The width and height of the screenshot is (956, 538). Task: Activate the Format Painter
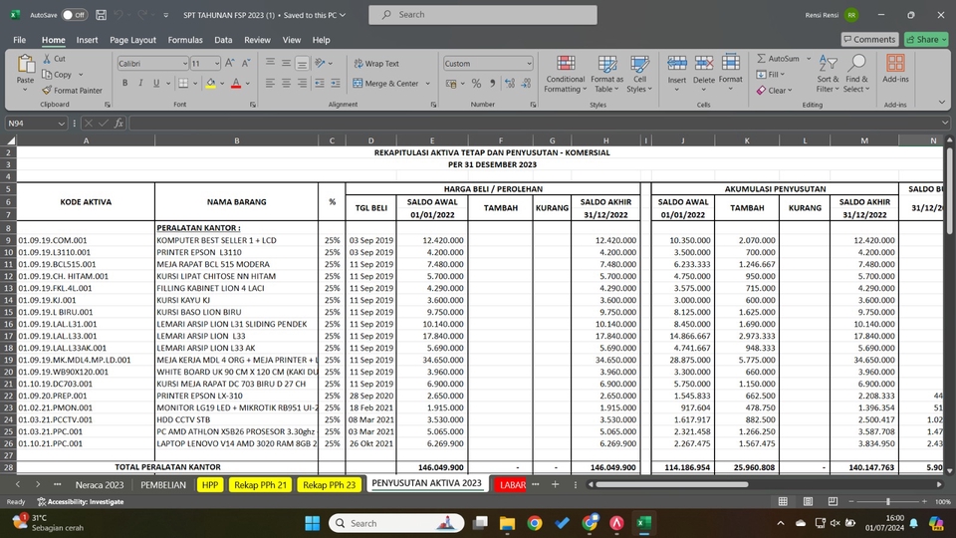click(72, 91)
